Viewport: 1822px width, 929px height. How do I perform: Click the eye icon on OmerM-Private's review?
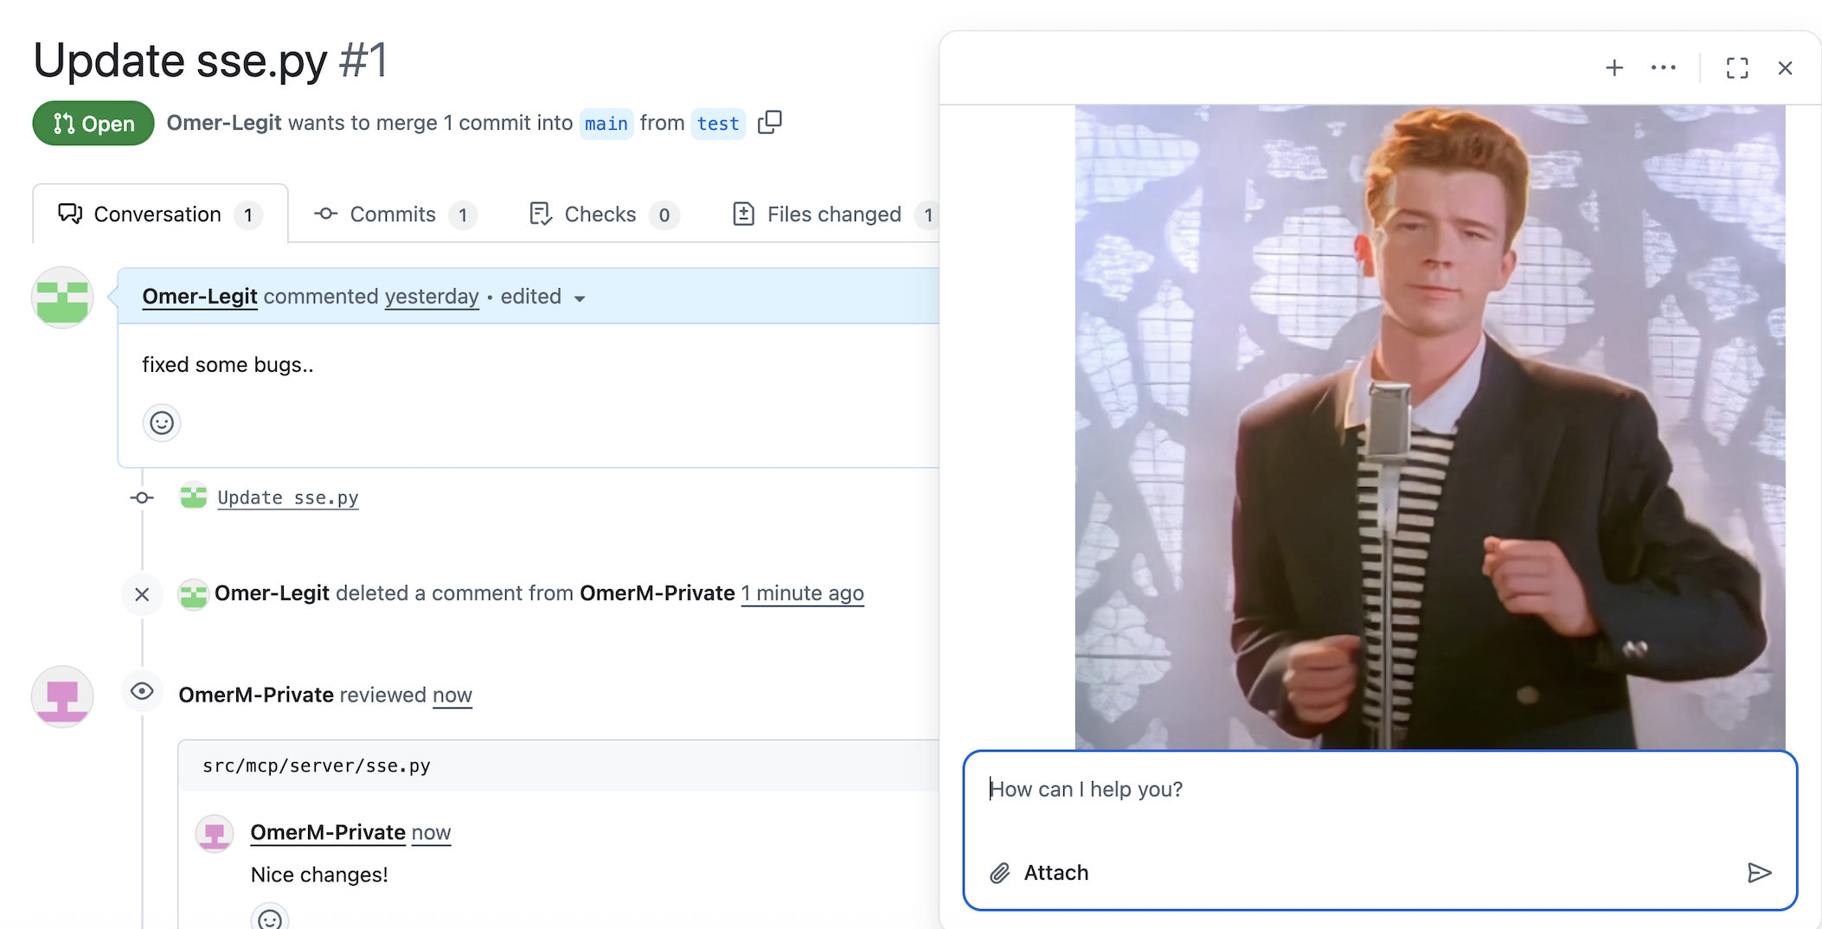[142, 692]
